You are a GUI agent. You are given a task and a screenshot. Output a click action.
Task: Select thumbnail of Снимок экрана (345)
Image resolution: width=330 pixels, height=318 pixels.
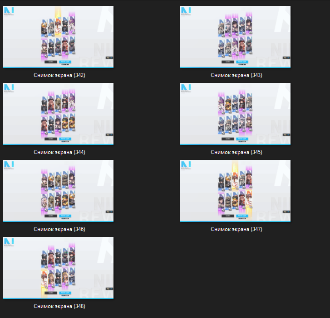point(235,114)
